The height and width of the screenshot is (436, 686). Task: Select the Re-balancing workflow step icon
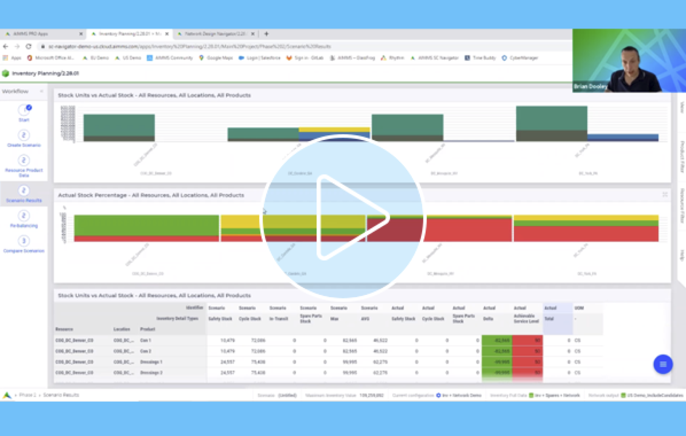click(x=24, y=216)
